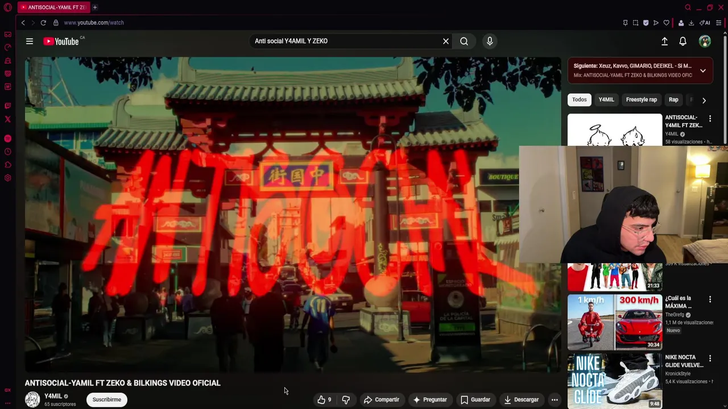Open History clock icon in the sidebar
Image resolution: width=728 pixels, height=409 pixels.
7,152
